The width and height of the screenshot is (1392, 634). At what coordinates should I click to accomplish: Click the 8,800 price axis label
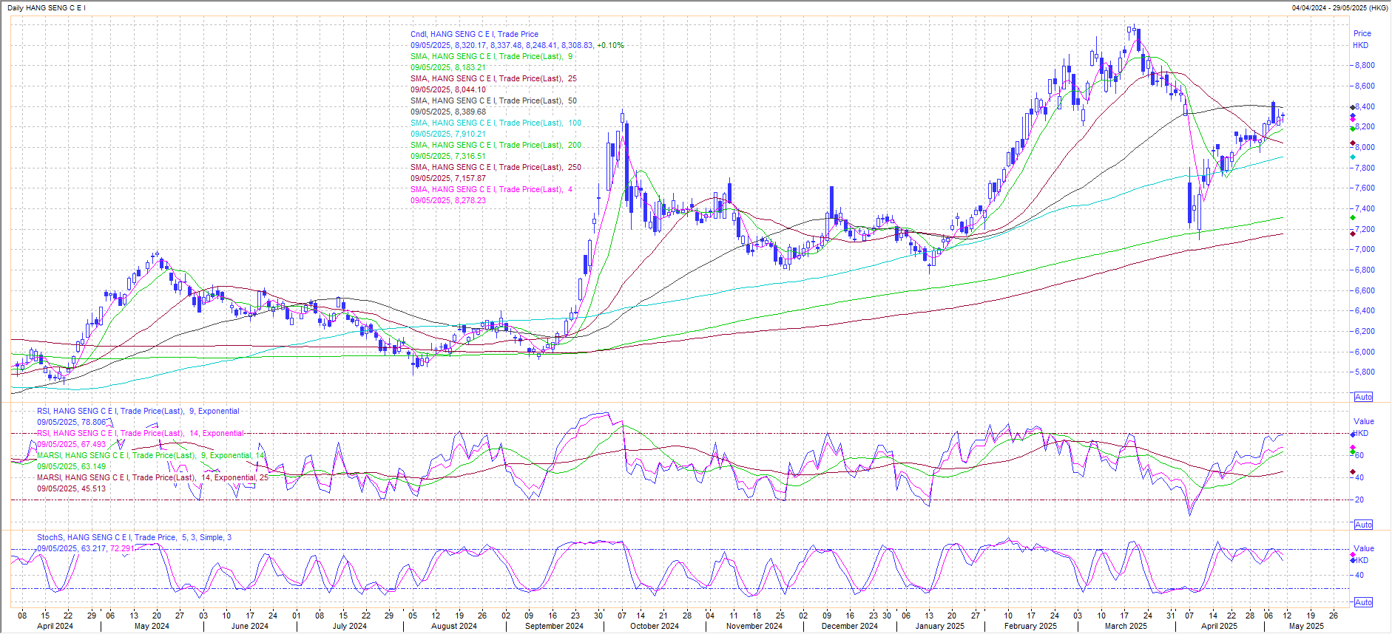tap(1365, 65)
